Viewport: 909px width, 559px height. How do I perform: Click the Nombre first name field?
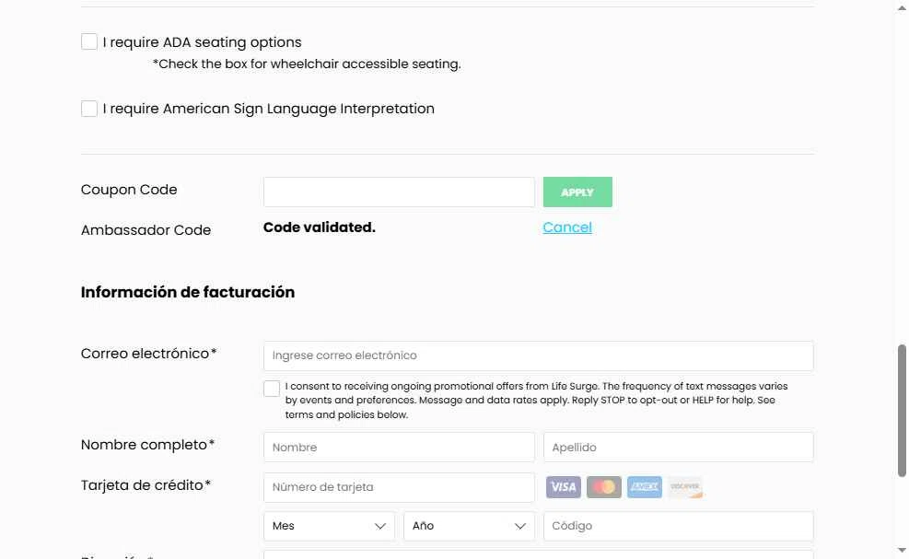point(399,447)
